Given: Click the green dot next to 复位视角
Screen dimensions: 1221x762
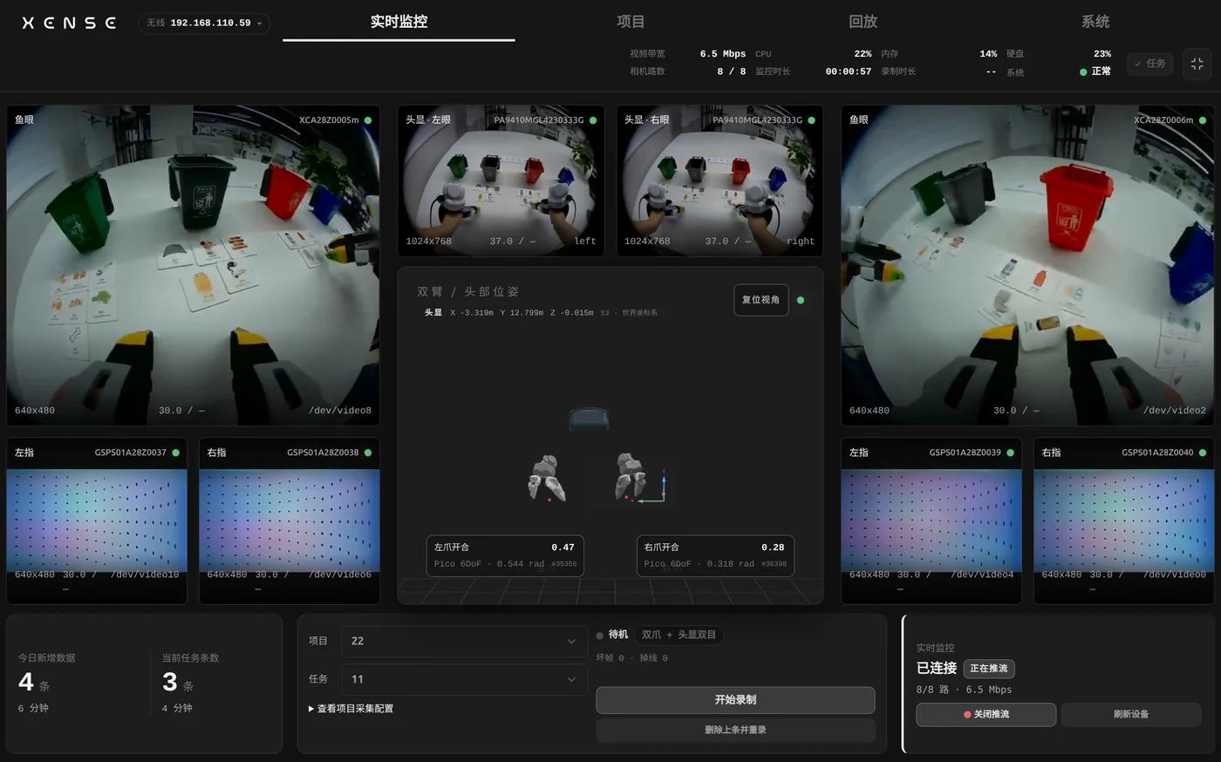Looking at the screenshot, I should (801, 300).
